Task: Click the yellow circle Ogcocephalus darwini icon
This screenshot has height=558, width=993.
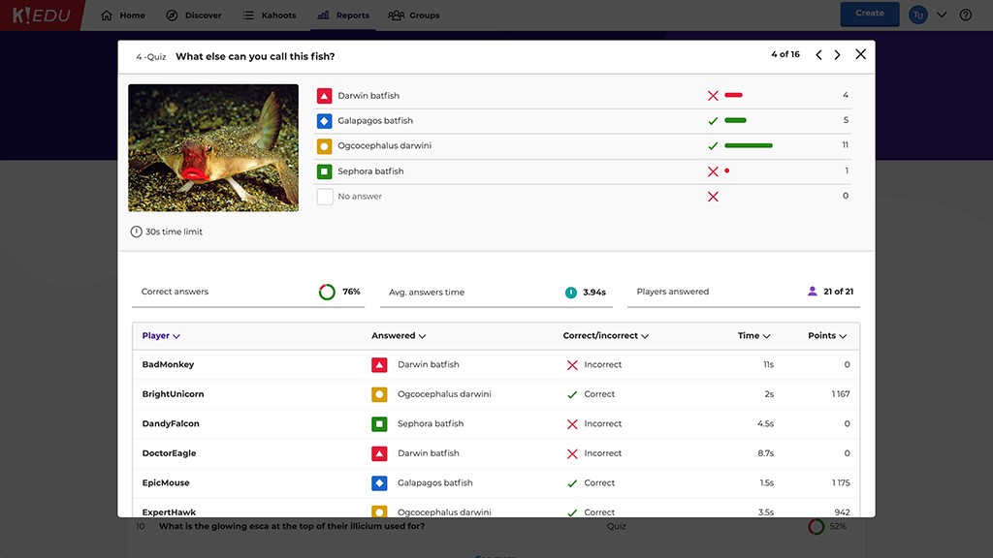Action: [x=325, y=146]
